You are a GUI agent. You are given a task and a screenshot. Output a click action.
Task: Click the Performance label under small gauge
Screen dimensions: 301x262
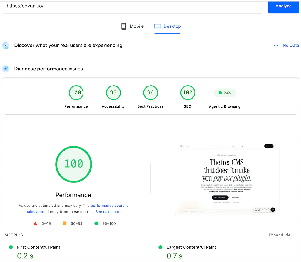click(76, 106)
